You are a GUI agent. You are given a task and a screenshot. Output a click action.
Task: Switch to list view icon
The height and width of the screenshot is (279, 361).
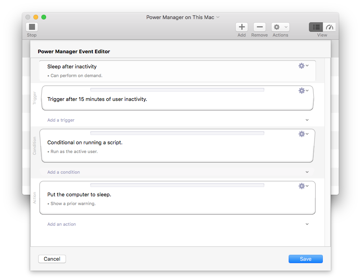[316, 27]
